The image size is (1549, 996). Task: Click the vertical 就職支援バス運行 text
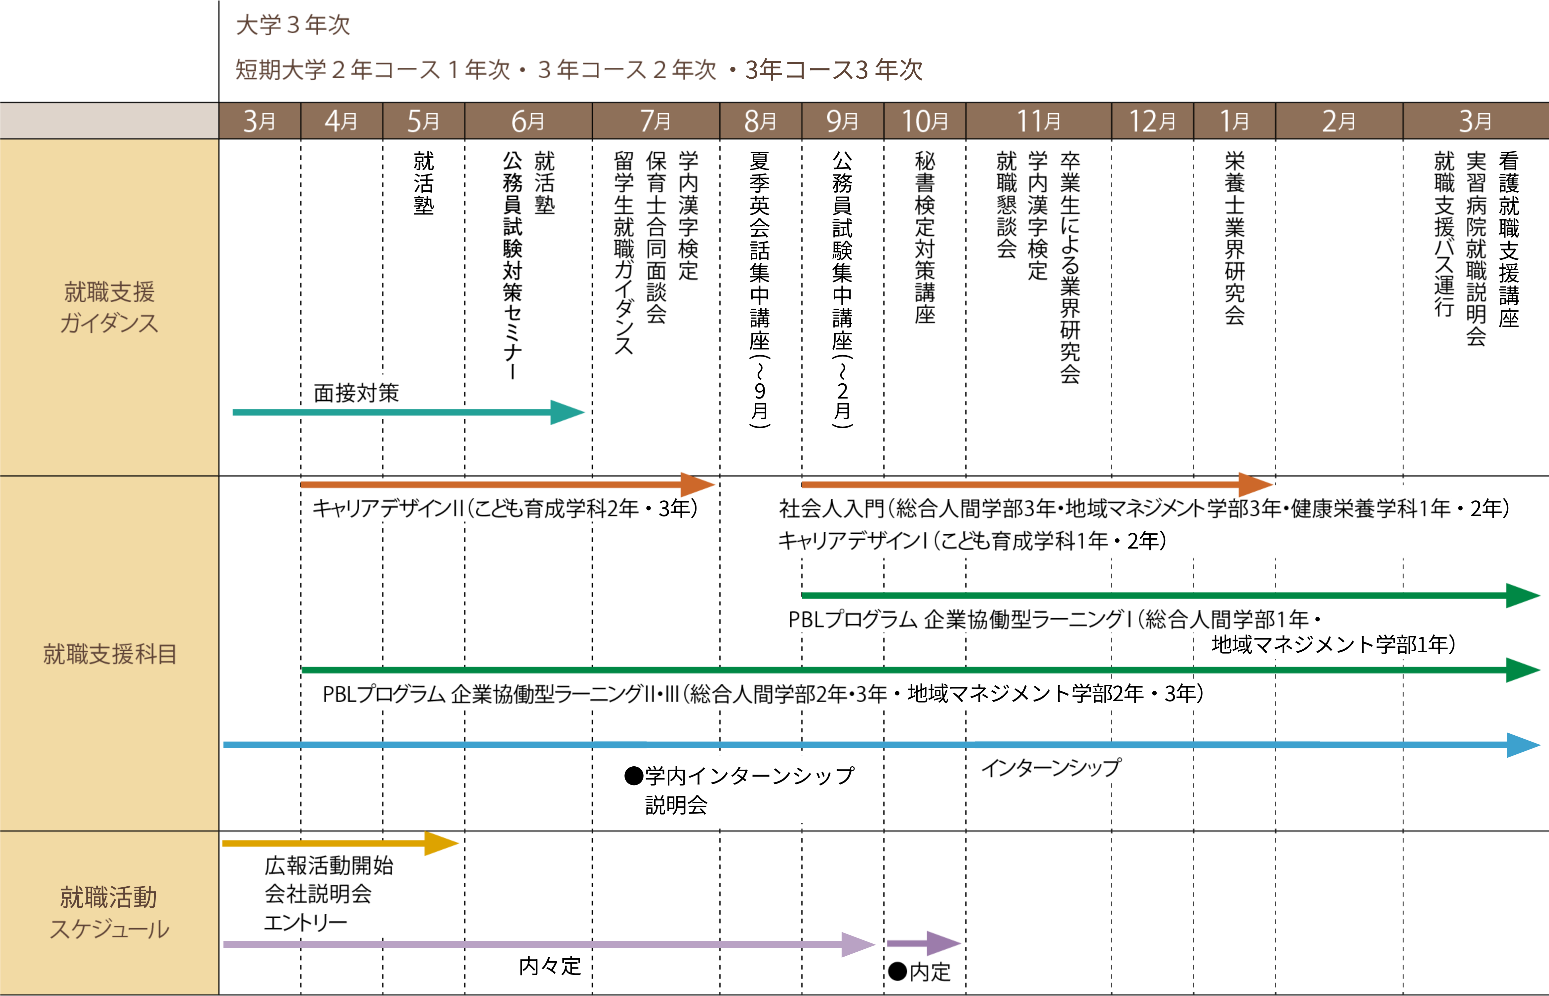click(x=1444, y=234)
